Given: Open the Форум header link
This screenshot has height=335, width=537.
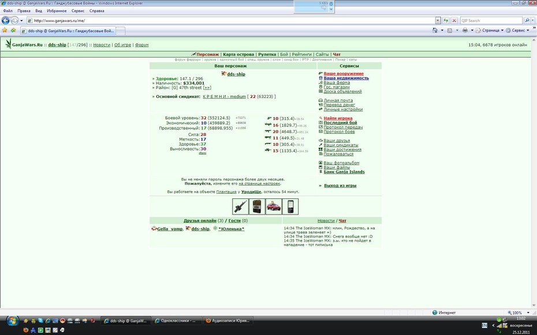Looking at the screenshot, I should (141, 45).
